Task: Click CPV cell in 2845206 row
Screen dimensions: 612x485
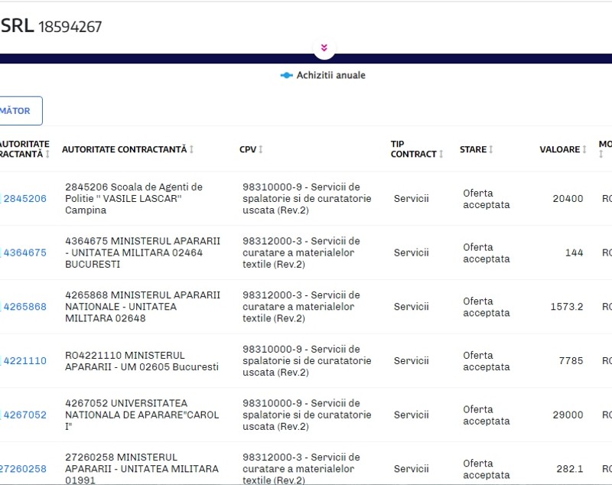Action: [x=307, y=199]
